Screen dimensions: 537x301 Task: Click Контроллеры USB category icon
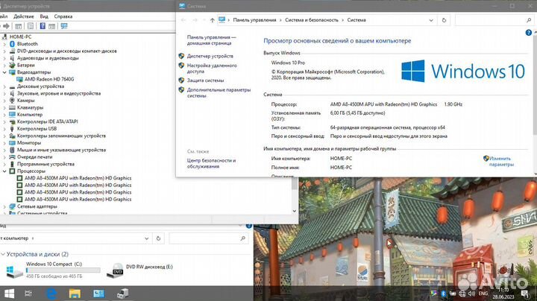(13, 129)
